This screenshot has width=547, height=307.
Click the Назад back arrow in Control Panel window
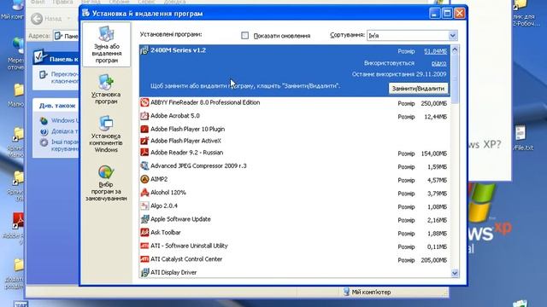37,19
